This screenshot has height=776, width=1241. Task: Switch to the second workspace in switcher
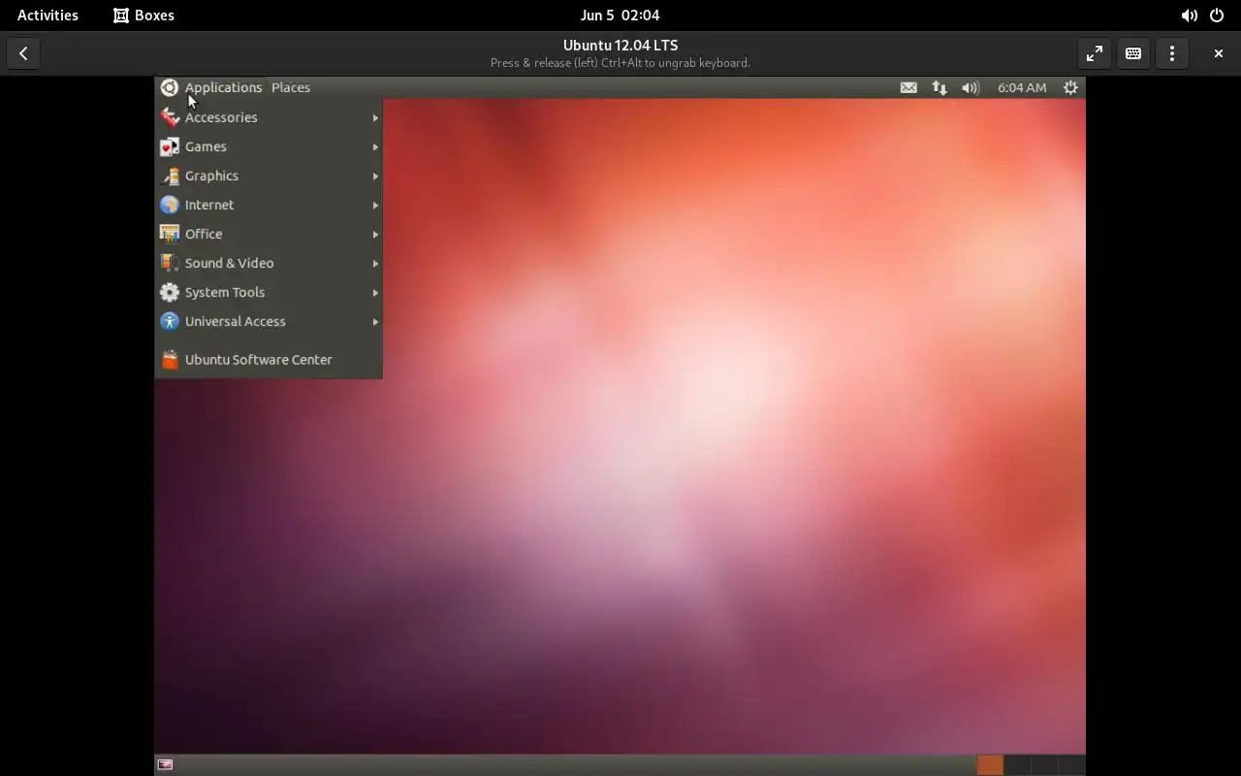(x=1017, y=764)
